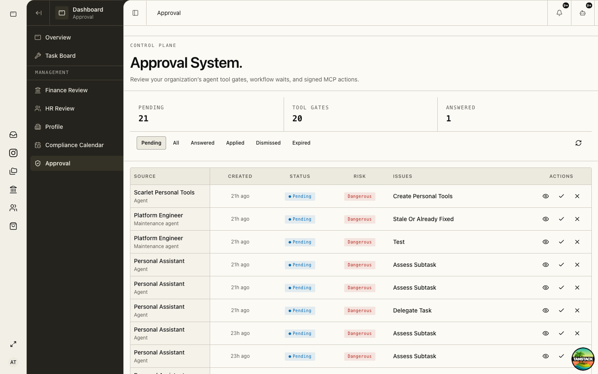The width and height of the screenshot is (598, 374).
Task: Open the robot agent icon in header
Action: [583, 13]
